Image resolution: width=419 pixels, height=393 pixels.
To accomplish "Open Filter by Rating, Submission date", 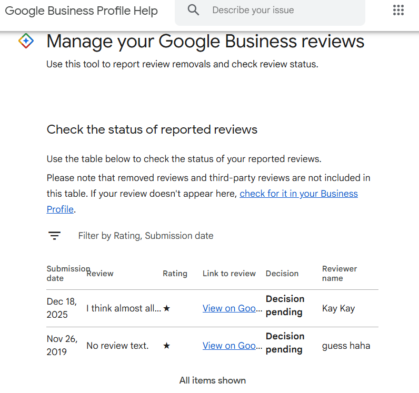I will (146, 236).
